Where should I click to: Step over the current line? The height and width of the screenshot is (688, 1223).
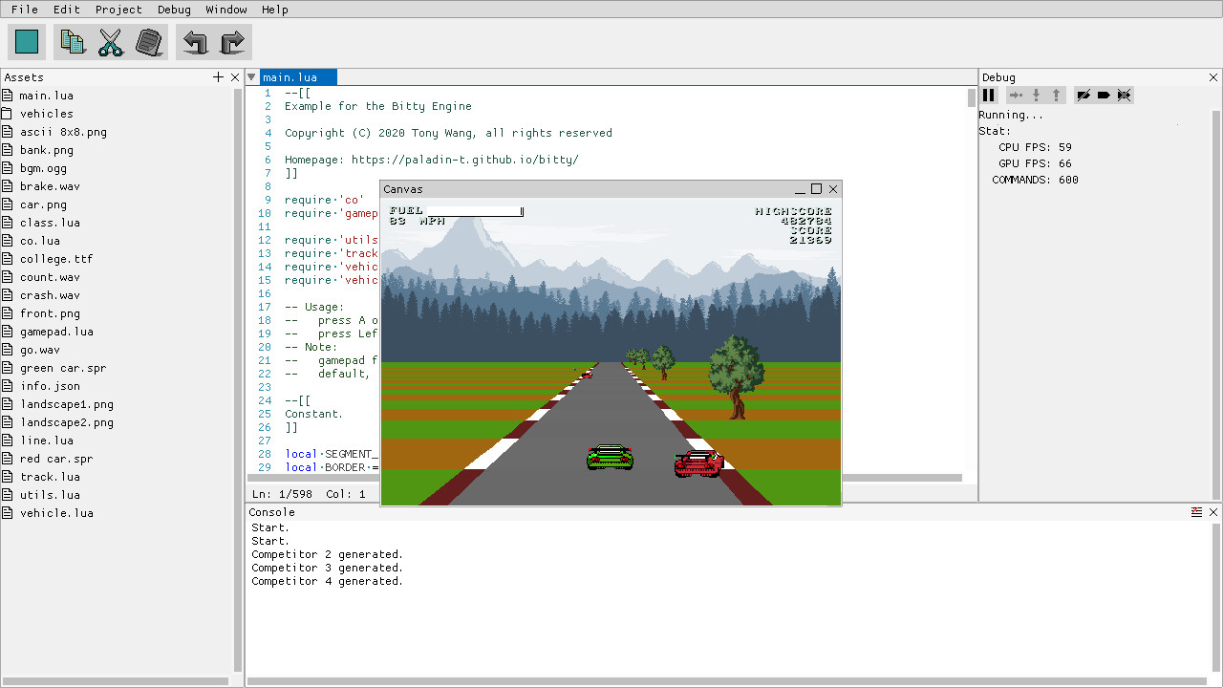point(1016,95)
